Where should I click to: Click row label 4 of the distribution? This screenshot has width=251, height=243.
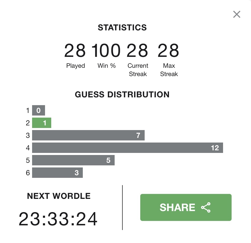(28, 148)
